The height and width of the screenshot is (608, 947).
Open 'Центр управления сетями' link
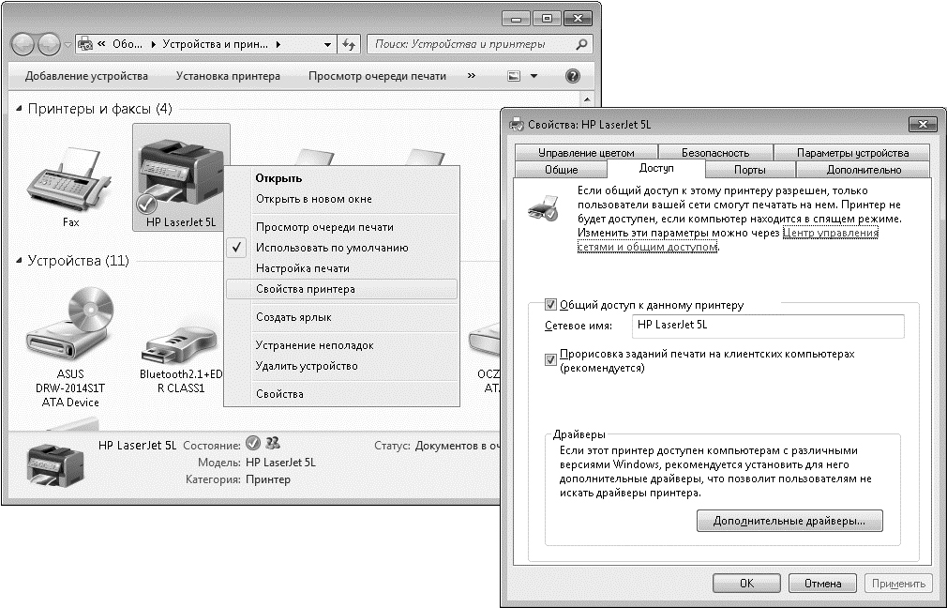coord(830,233)
